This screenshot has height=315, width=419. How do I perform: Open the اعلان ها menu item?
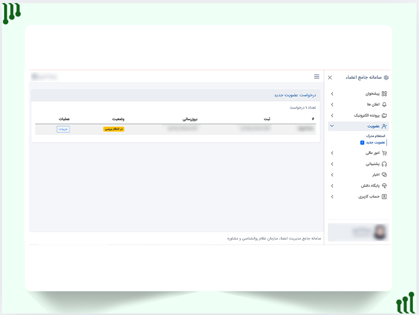(358, 104)
